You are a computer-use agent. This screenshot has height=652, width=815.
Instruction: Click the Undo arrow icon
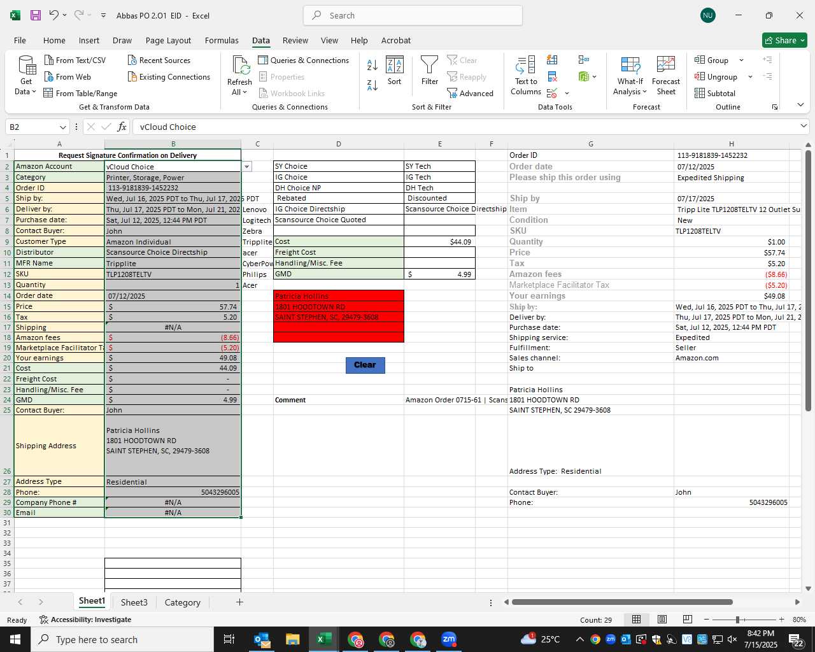(x=54, y=15)
